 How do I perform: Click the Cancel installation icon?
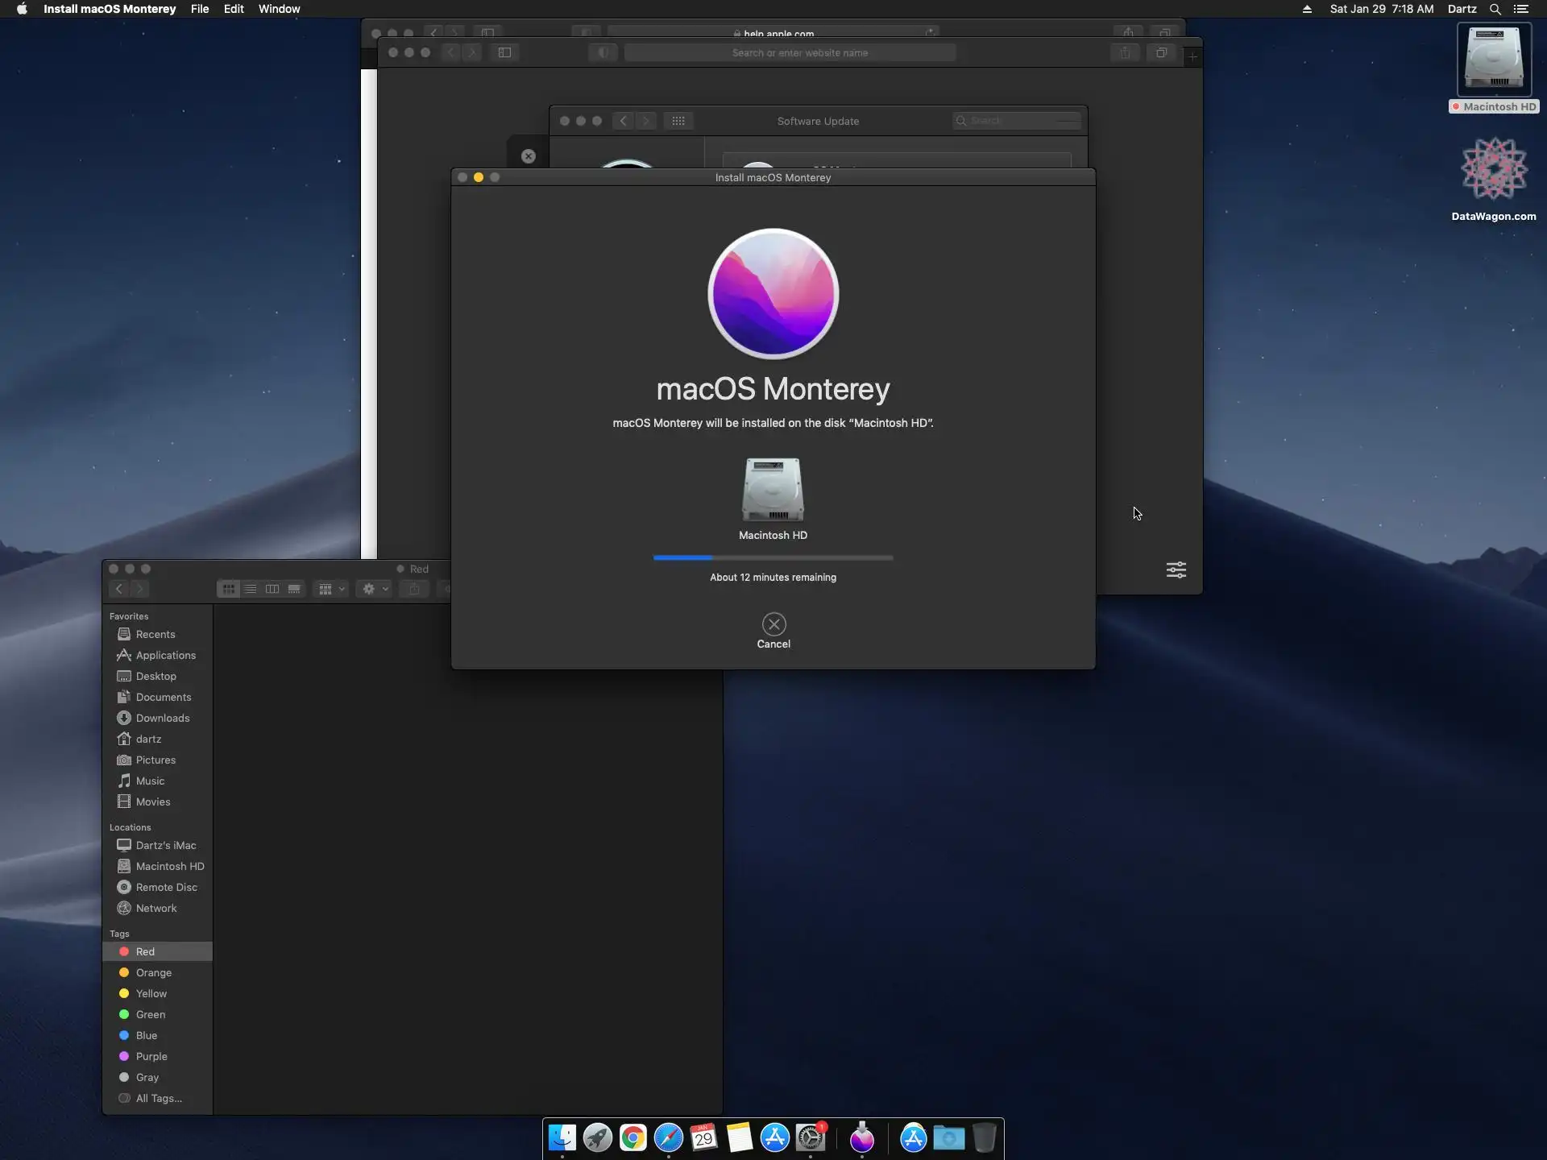pyautogui.click(x=773, y=623)
